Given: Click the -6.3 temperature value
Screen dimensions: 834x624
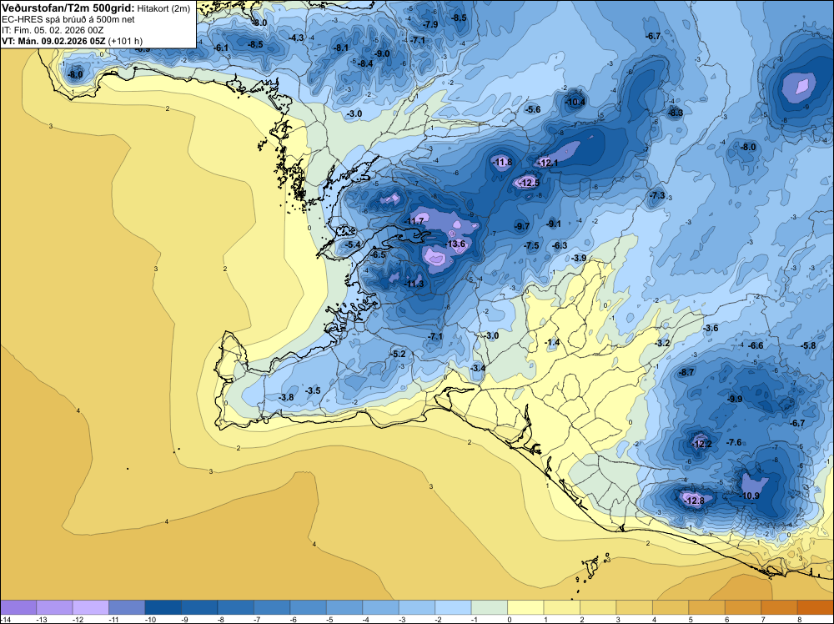Looking at the screenshot, I should 560,245.
